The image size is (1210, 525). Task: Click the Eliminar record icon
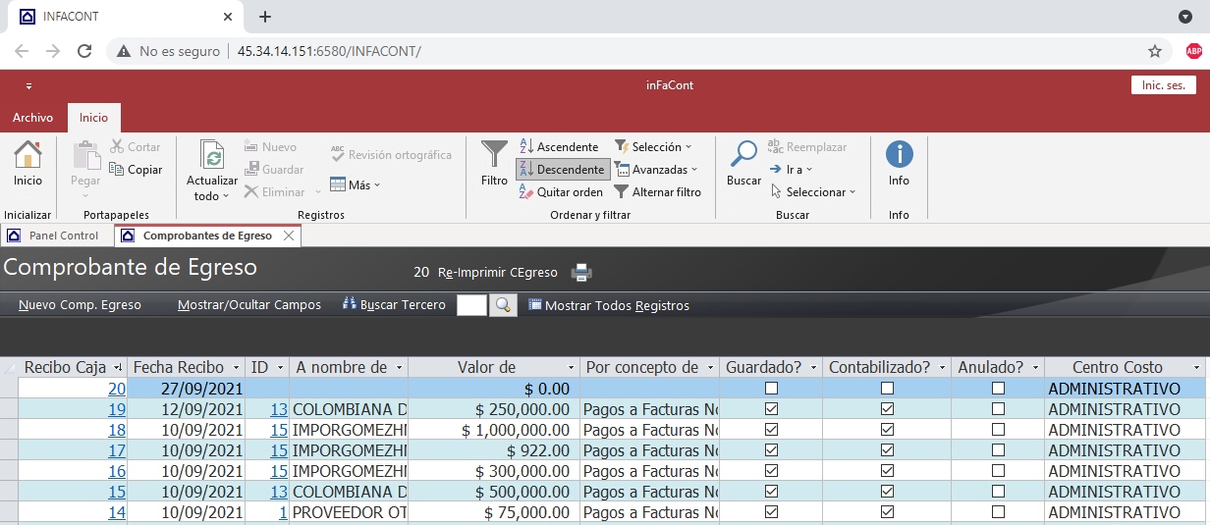251,192
